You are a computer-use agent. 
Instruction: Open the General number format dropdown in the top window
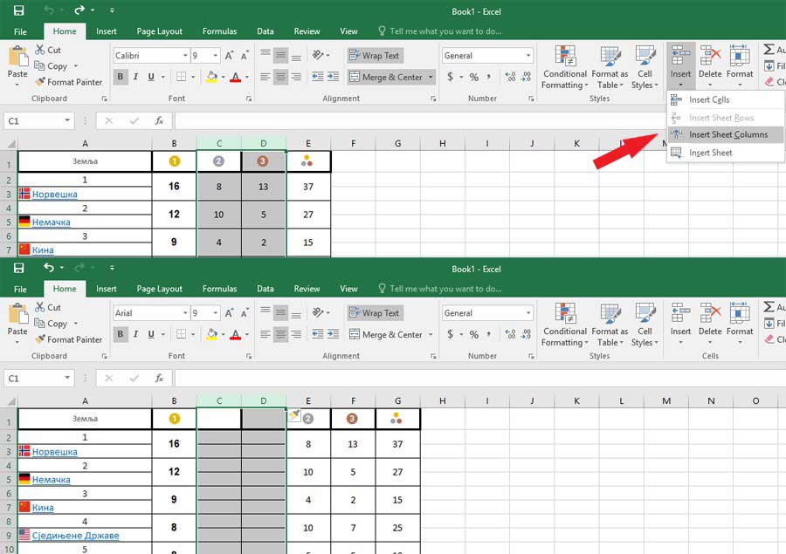pyautogui.click(x=527, y=56)
